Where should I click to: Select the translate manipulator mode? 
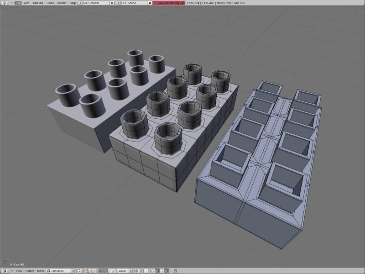point(105,271)
